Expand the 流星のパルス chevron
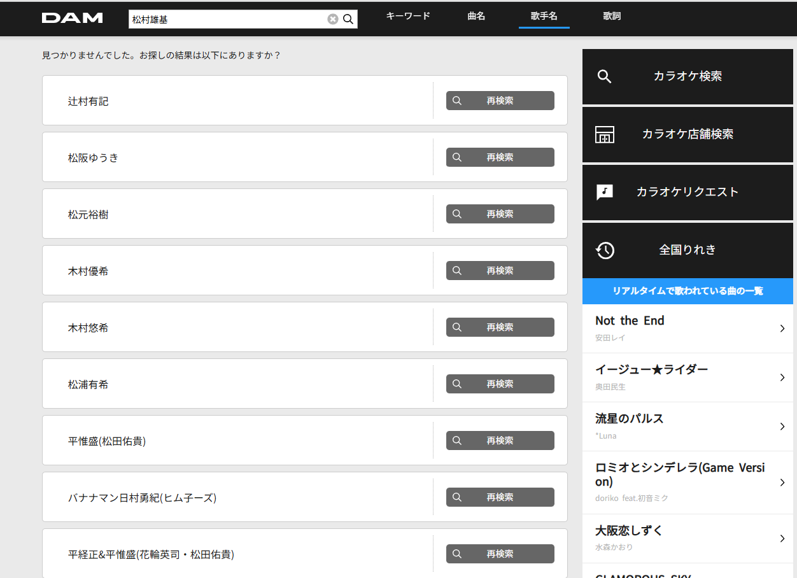Viewport: 797px width, 578px height. click(782, 426)
